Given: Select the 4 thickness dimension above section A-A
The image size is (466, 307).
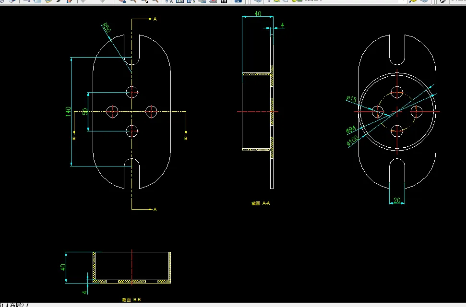Looking at the screenshot, I should [283, 25].
